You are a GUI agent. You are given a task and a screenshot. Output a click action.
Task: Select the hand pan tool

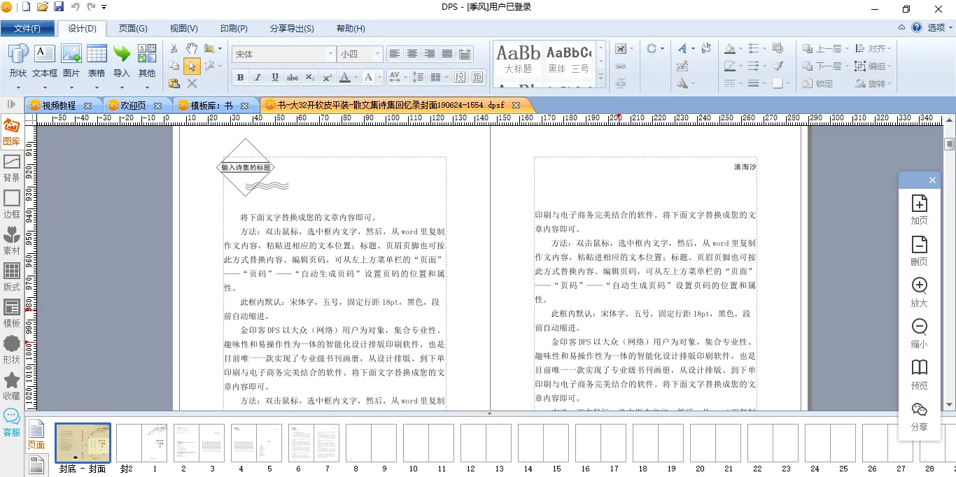pyautogui.click(x=192, y=48)
